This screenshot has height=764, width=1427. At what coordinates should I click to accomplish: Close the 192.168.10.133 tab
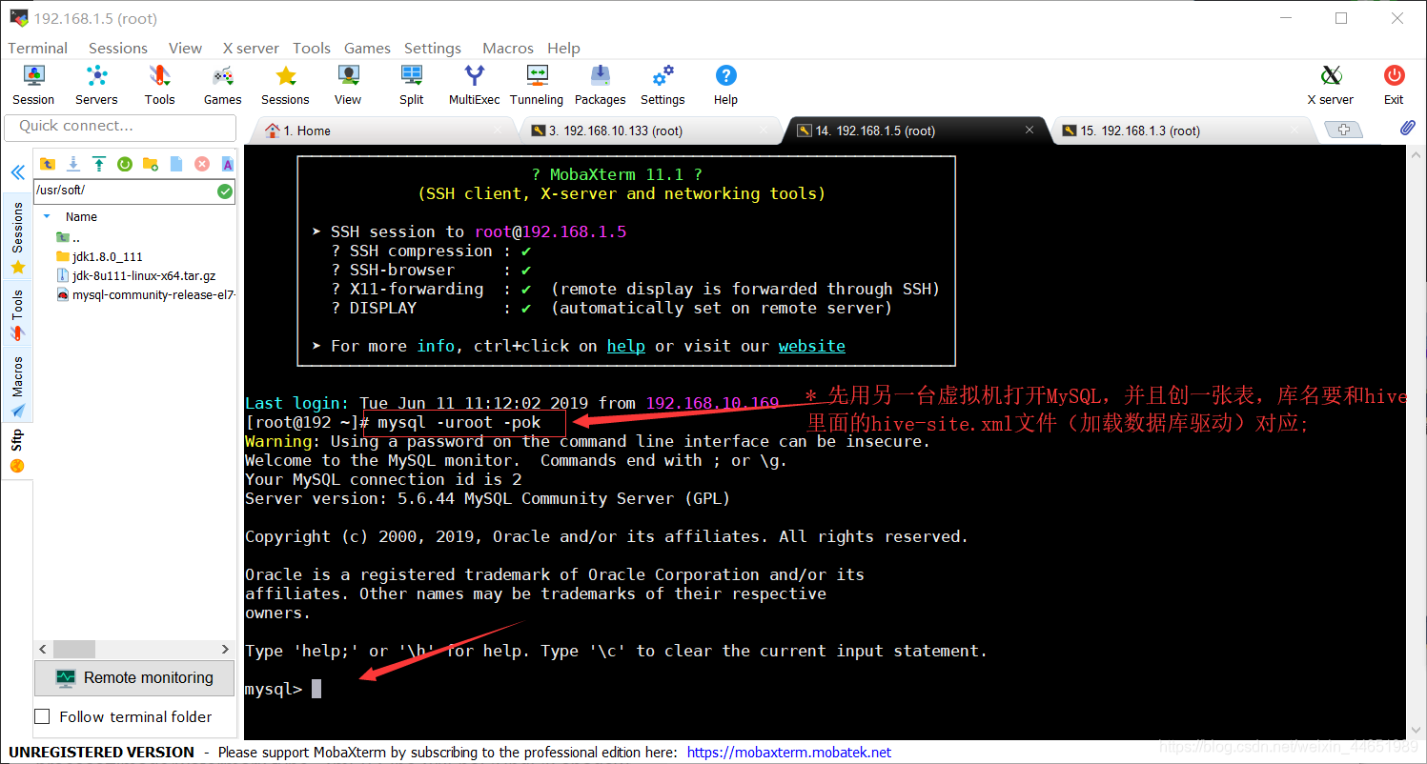click(764, 131)
